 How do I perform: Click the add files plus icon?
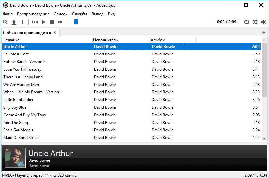[x=22, y=22]
